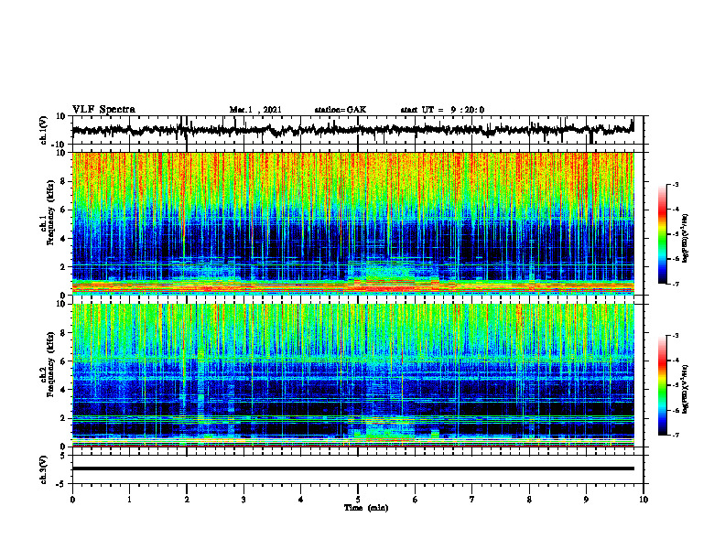Click the "station=GAK" header label

click(x=341, y=110)
